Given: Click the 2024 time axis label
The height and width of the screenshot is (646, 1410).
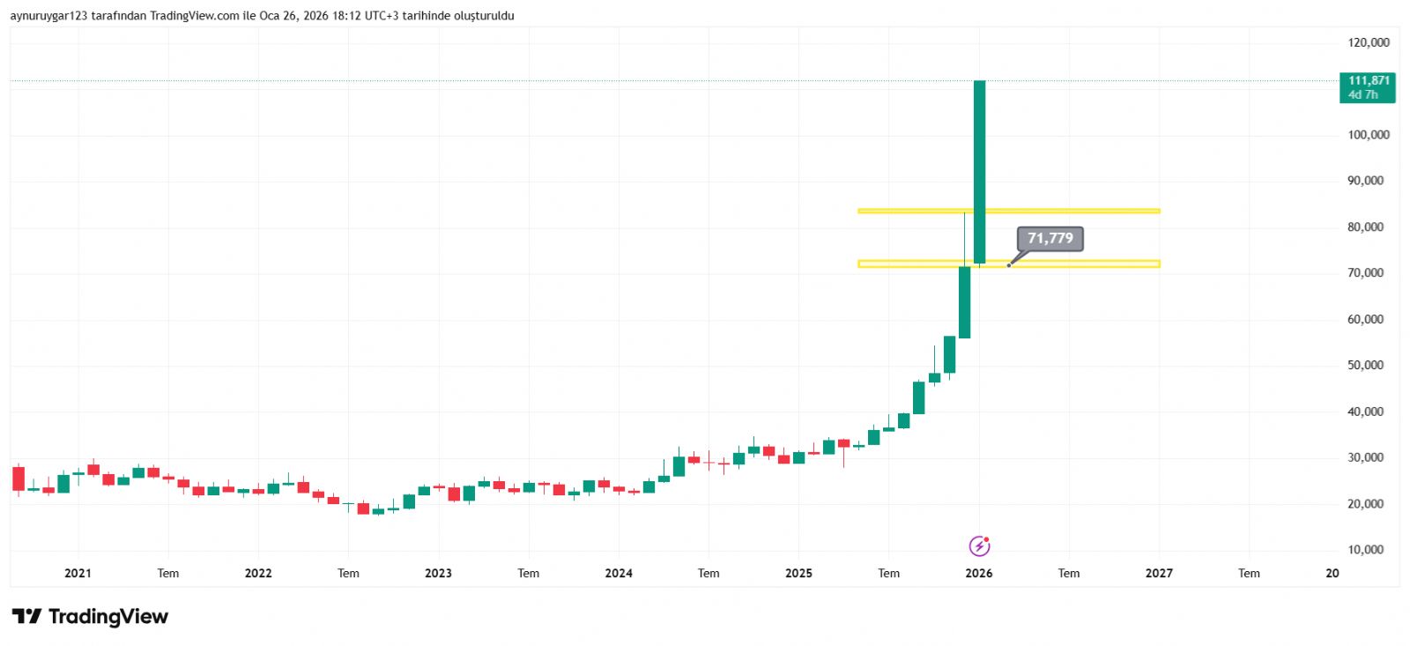Looking at the screenshot, I should (x=619, y=573).
